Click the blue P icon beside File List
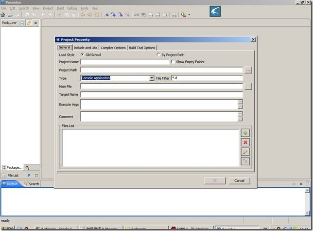 click(x=29, y=175)
